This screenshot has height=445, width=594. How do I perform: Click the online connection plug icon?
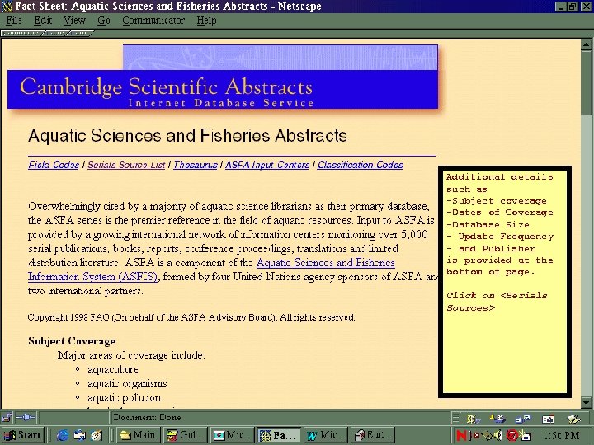[26, 417]
